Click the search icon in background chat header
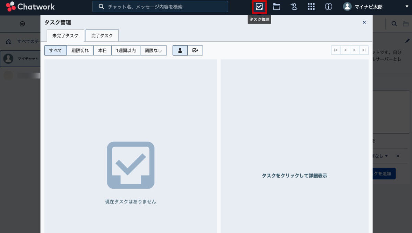Image resolution: width=412 pixels, height=233 pixels. pos(394,24)
